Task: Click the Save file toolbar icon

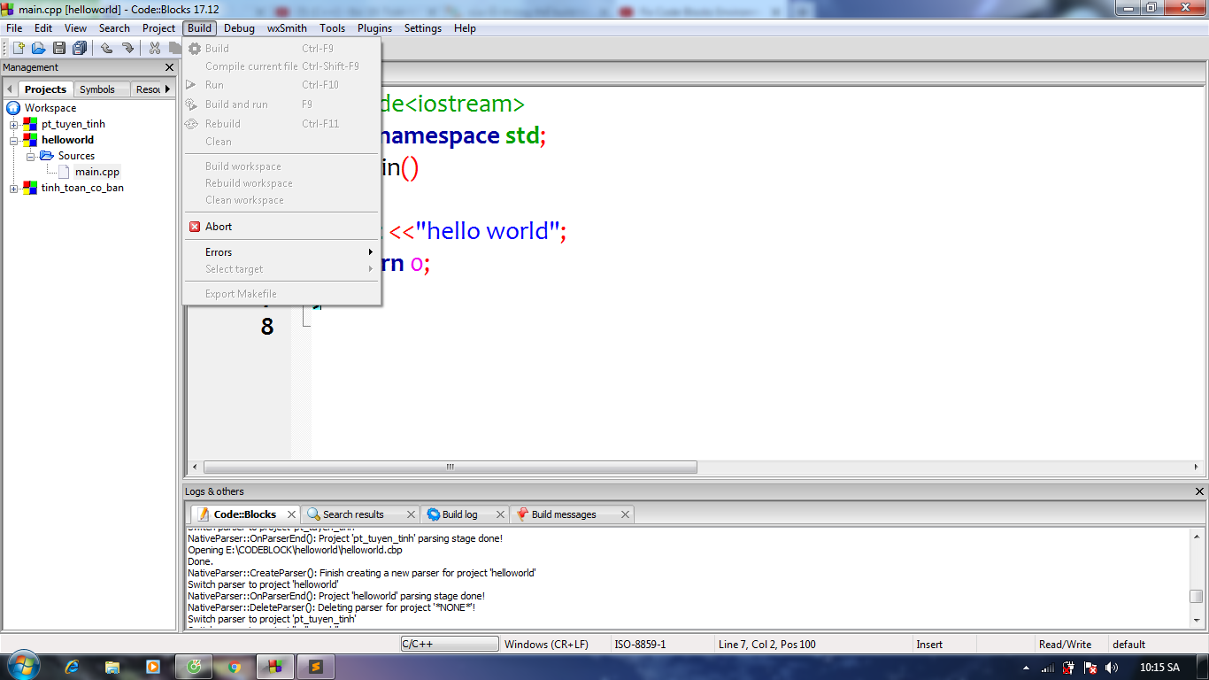Action: coord(59,48)
